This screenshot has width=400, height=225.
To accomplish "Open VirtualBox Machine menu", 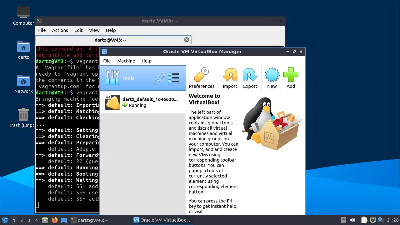I will point(126,61).
